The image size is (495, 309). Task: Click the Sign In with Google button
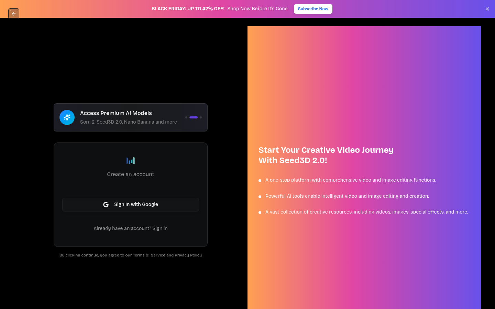click(x=131, y=205)
